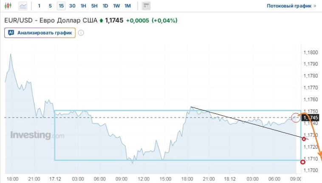Select the 1-minute timeframe

pos(40,6)
